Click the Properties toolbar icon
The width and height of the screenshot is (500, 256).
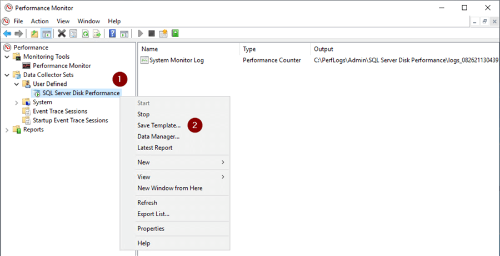pyautogui.click(x=73, y=33)
